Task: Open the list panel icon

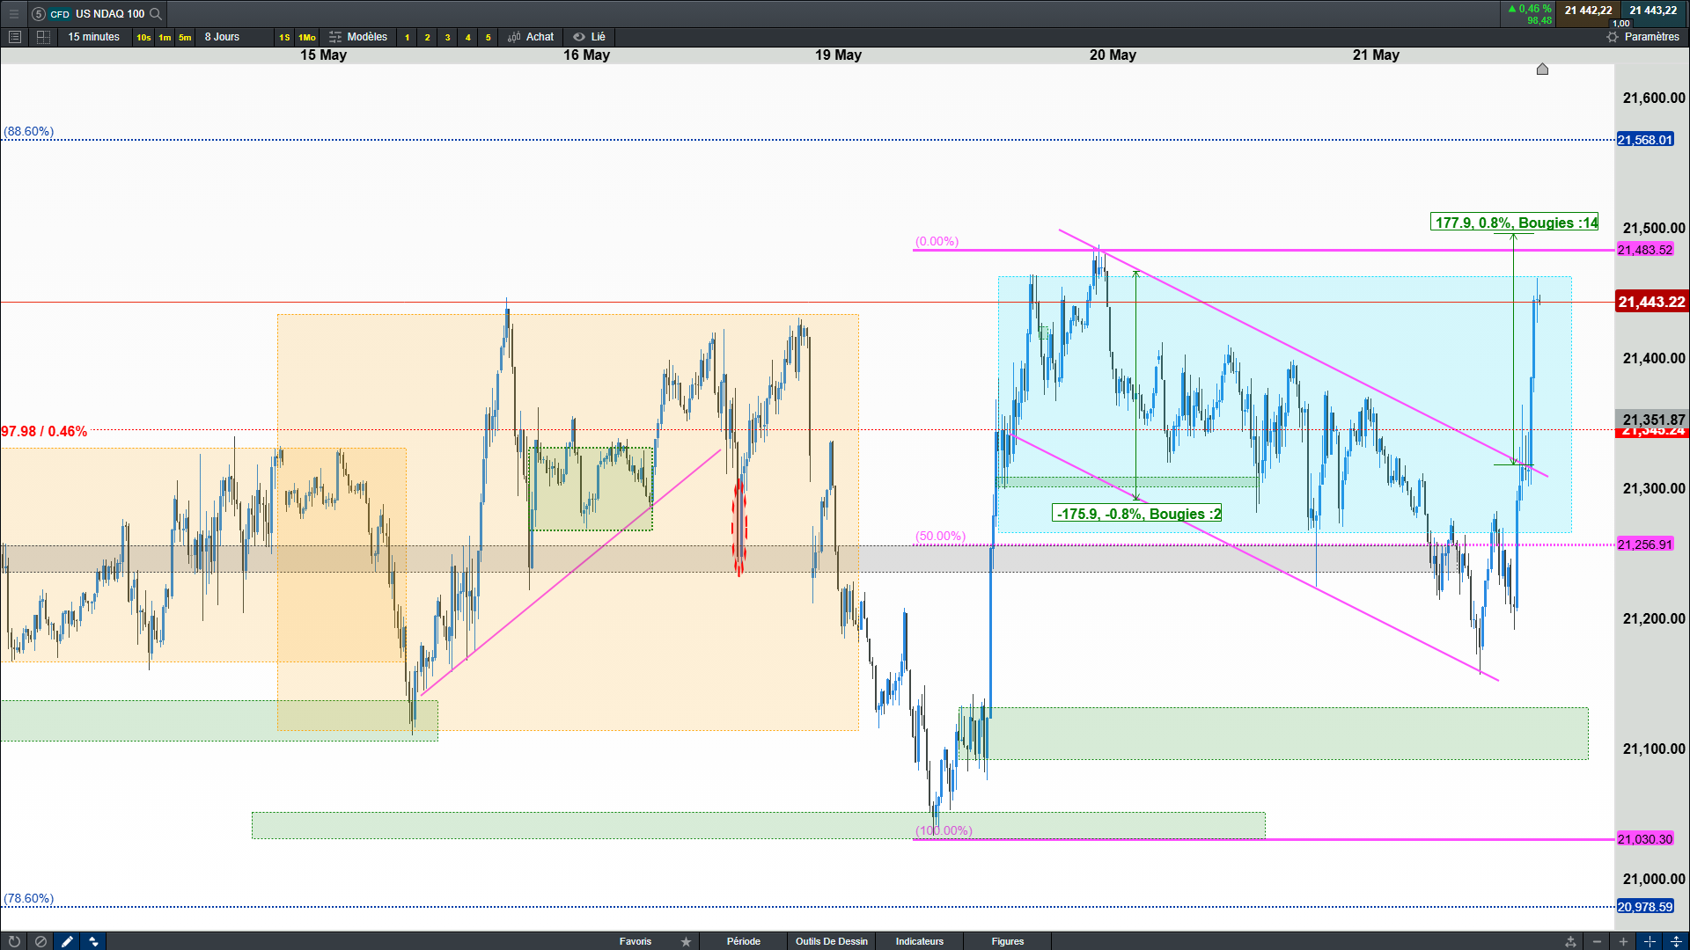Action: (x=15, y=37)
